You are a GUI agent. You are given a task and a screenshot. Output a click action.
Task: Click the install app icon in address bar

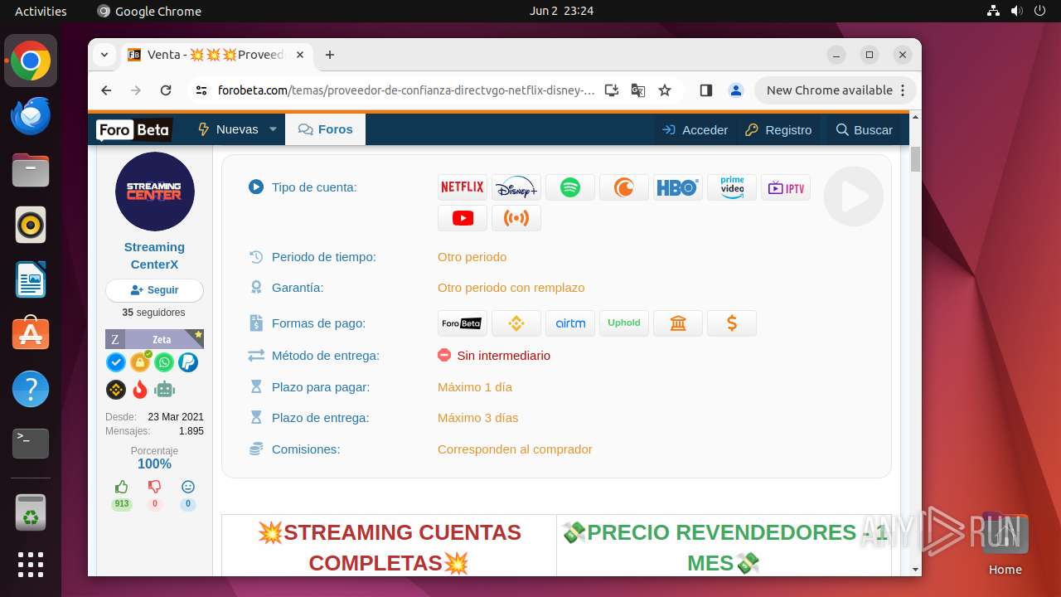[612, 90]
